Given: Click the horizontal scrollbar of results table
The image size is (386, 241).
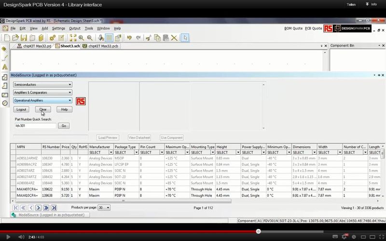Looking at the screenshot, I should (x=123, y=201).
